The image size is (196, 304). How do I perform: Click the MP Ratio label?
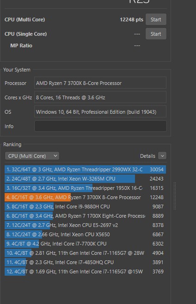(x=21, y=45)
